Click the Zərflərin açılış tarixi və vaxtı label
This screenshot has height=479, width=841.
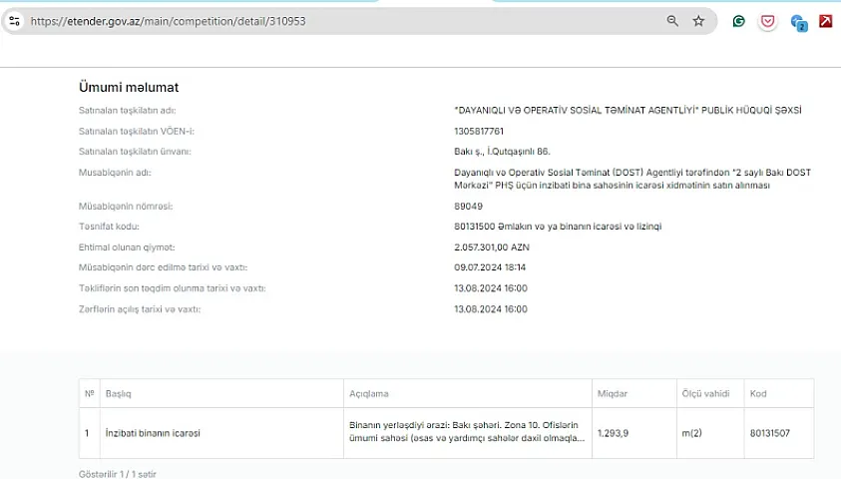(x=140, y=309)
